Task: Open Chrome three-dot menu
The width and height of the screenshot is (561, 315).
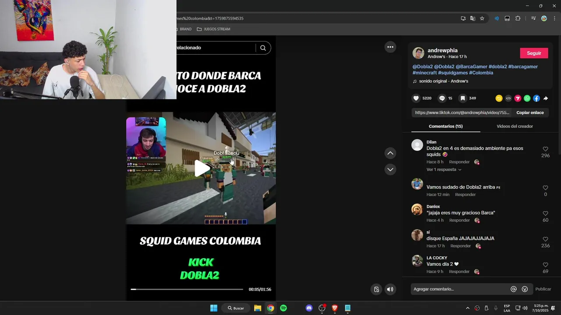Action: point(554,18)
